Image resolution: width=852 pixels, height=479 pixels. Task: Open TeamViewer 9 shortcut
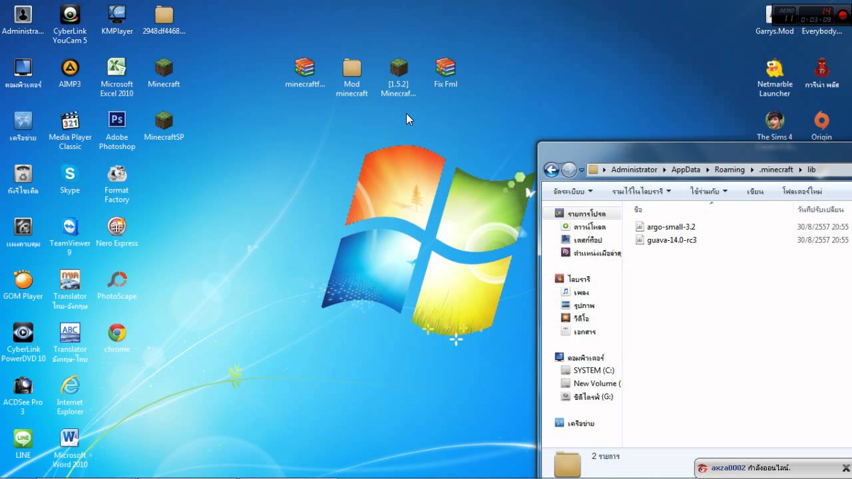coord(70,236)
